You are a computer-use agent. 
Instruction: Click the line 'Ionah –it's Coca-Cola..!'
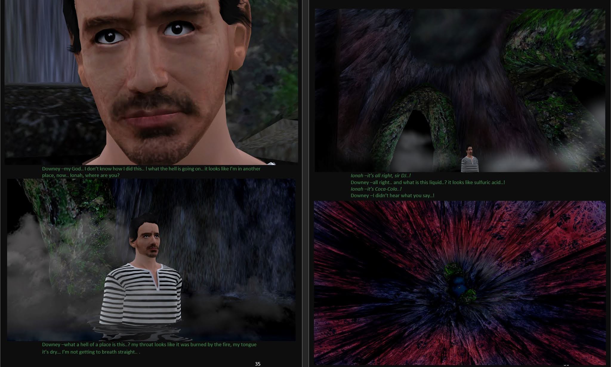376,189
